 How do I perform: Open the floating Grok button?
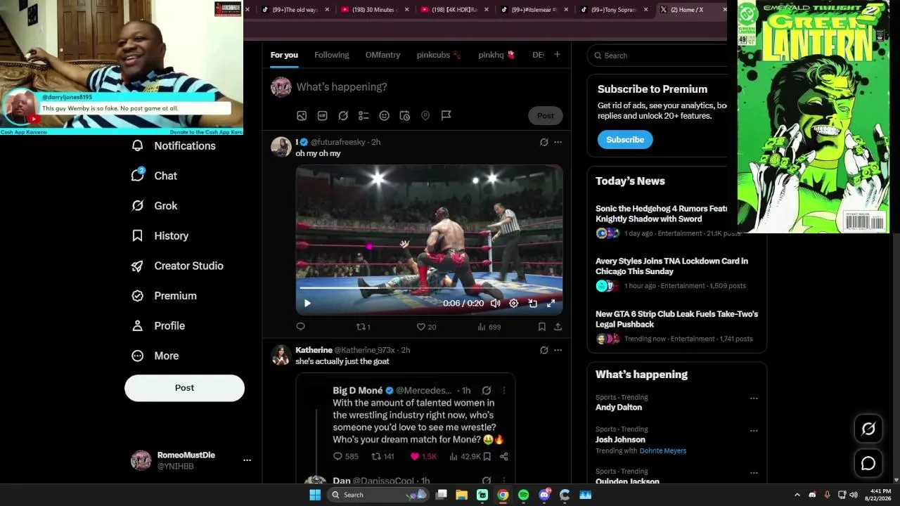point(868,429)
